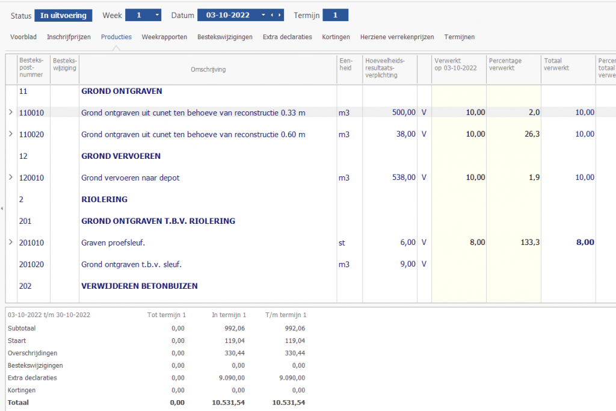616x411 pixels.
Task: Open the Week dropdown
Action: coord(157,15)
